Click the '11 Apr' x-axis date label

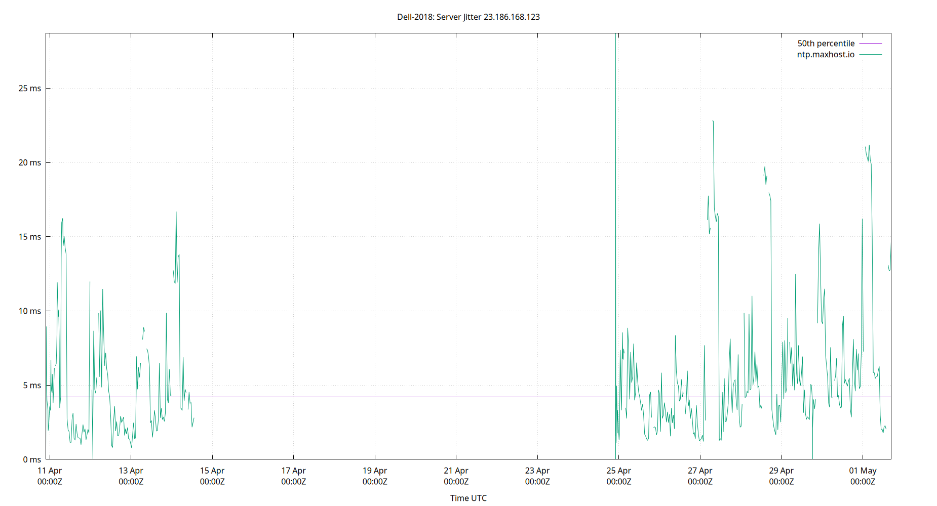[50, 471]
